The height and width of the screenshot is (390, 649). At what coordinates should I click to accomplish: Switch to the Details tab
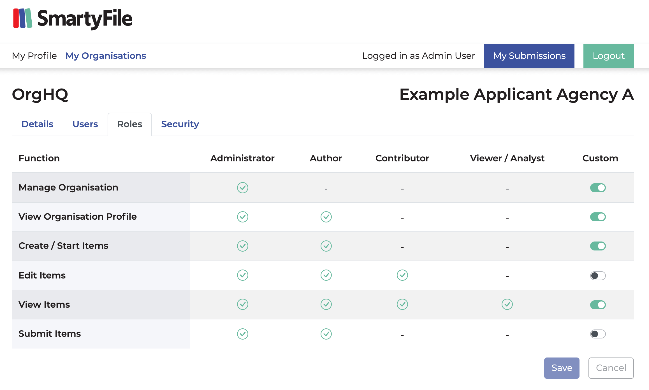click(x=37, y=124)
